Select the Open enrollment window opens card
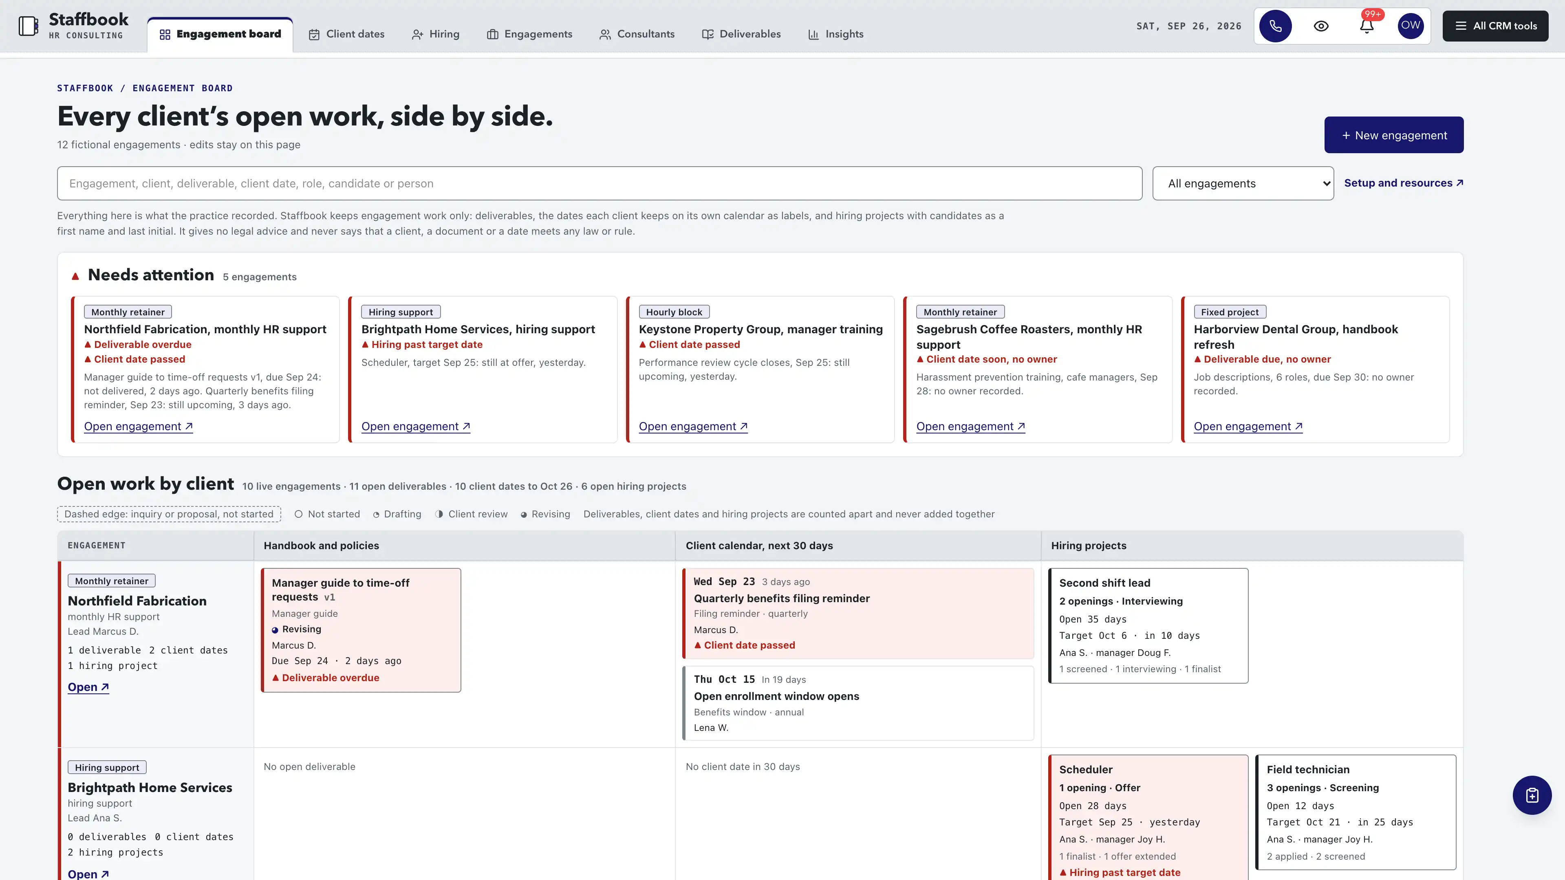This screenshot has width=1565, height=880. pyautogui.click(x=858, y=703)
